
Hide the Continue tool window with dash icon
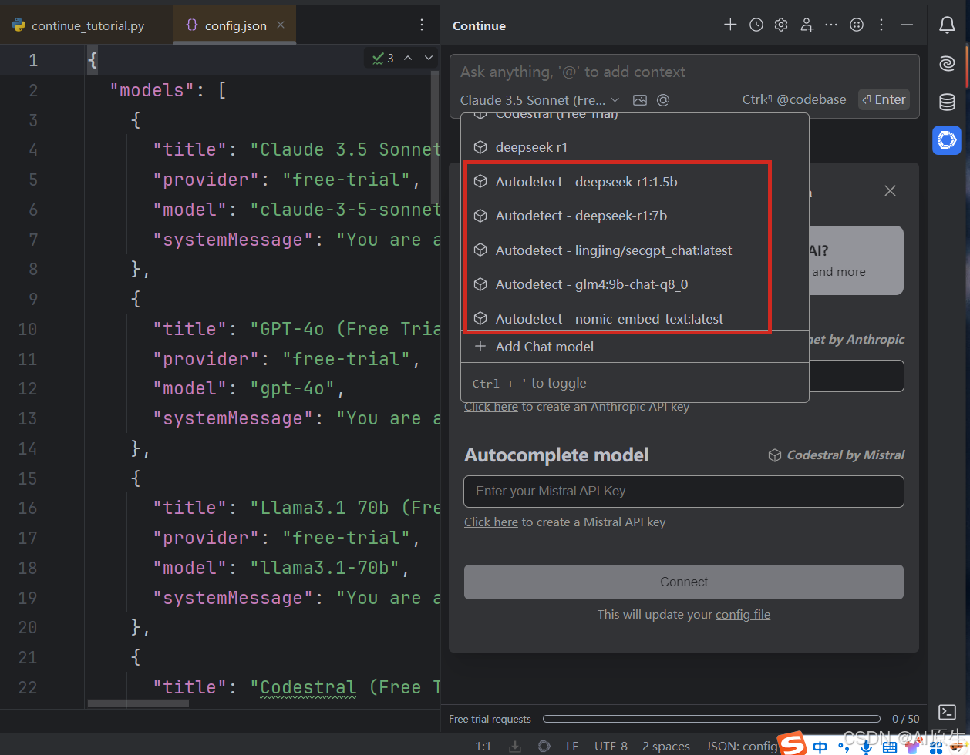907,25
